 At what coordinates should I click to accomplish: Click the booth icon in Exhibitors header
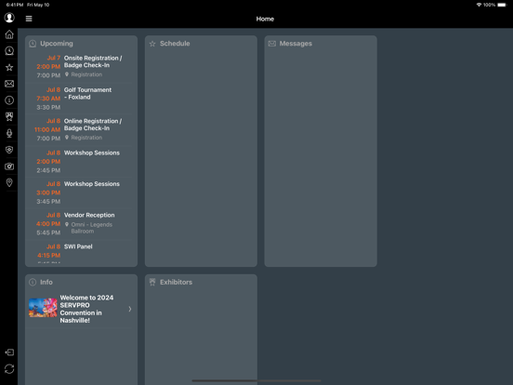tap(152, 282)
